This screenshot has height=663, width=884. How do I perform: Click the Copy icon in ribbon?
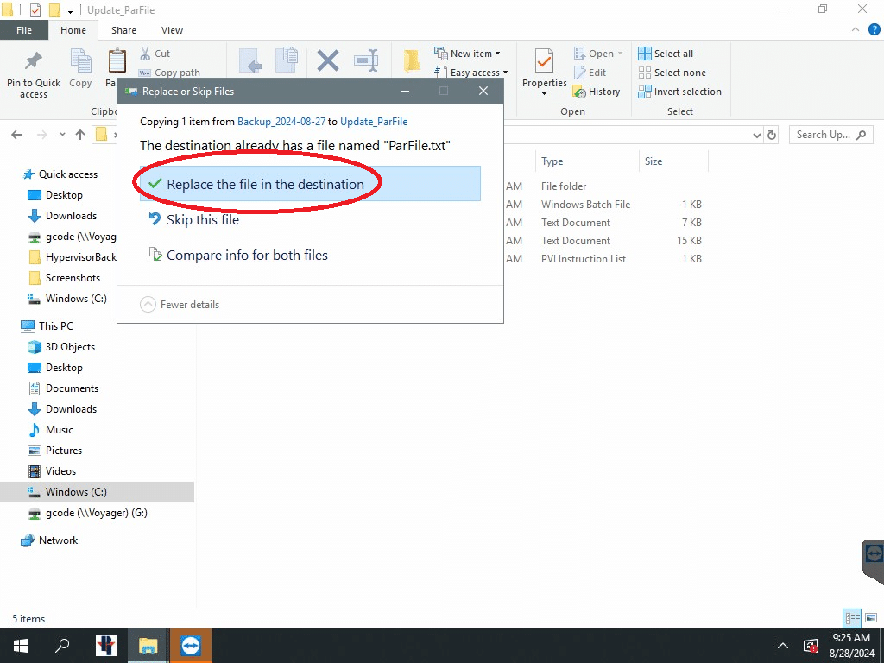coord(80,63)
